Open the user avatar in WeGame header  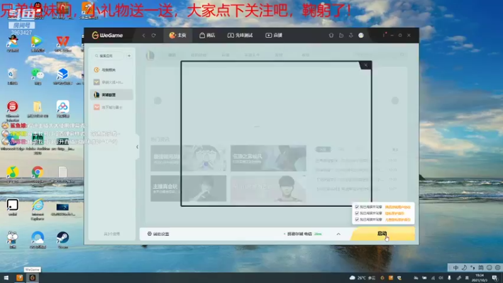[x=361, y=35]
